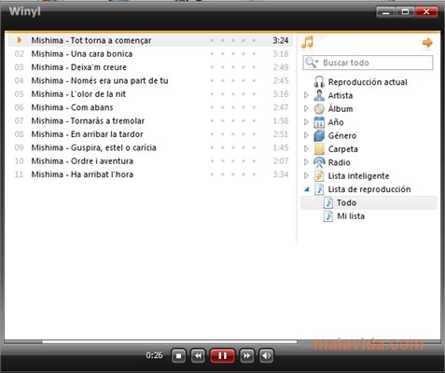Pause the current song
Screen dimensions: 445x373
coord(222,355)
